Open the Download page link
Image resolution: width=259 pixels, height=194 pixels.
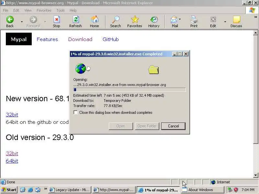[80, 39]
